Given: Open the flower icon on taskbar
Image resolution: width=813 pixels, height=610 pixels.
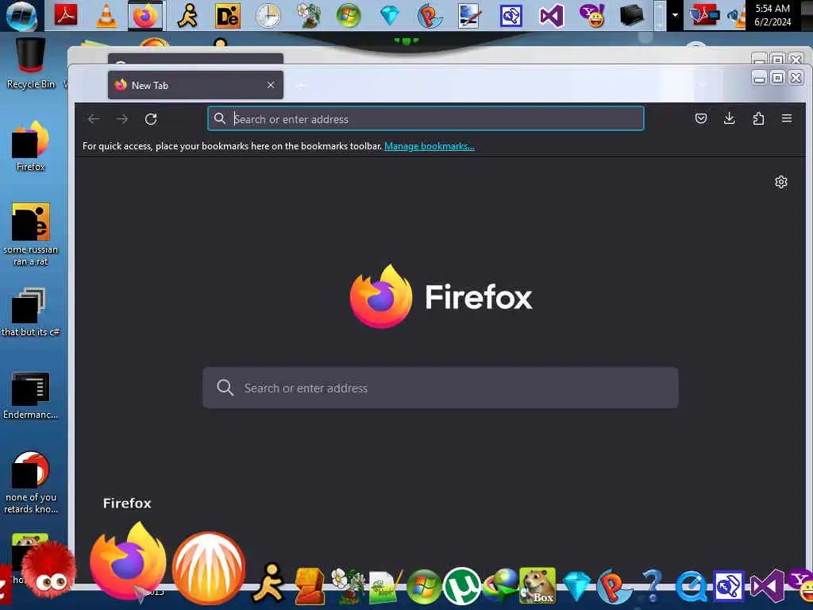Looking at the screenshot, I should tap(309, 16).
